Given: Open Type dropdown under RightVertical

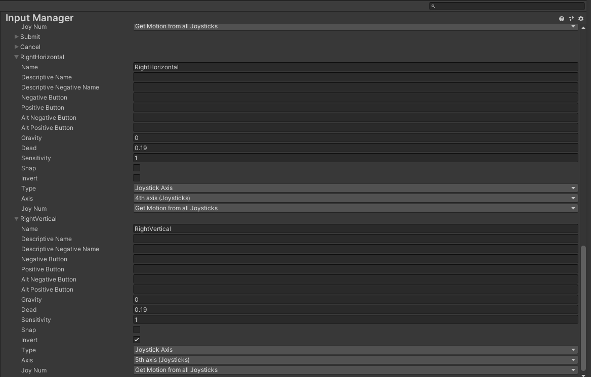Looking at the screenshot, I should tap(355, 350).
